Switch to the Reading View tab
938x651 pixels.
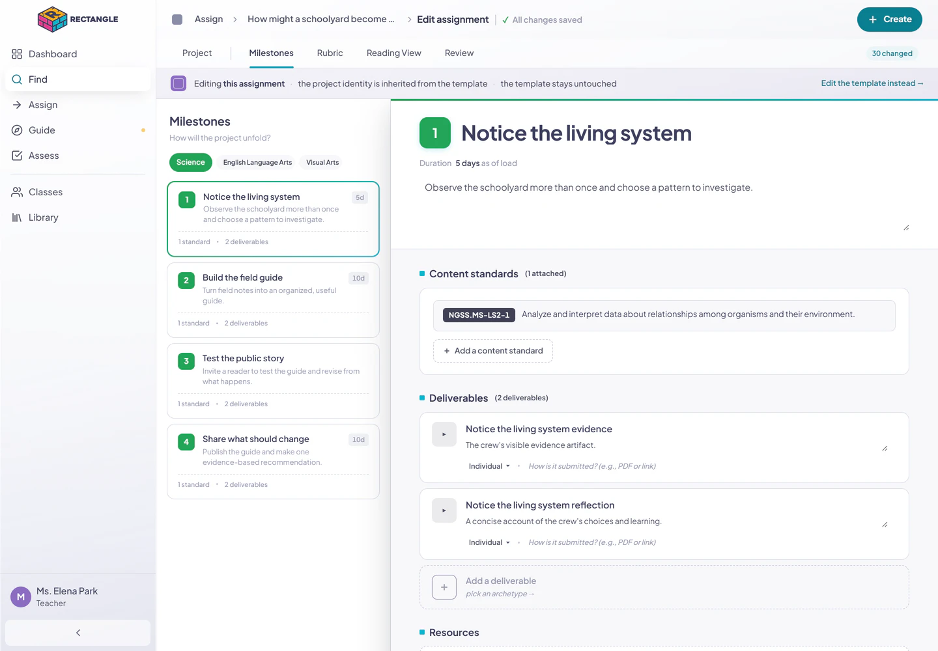click(x=393, y=53)
